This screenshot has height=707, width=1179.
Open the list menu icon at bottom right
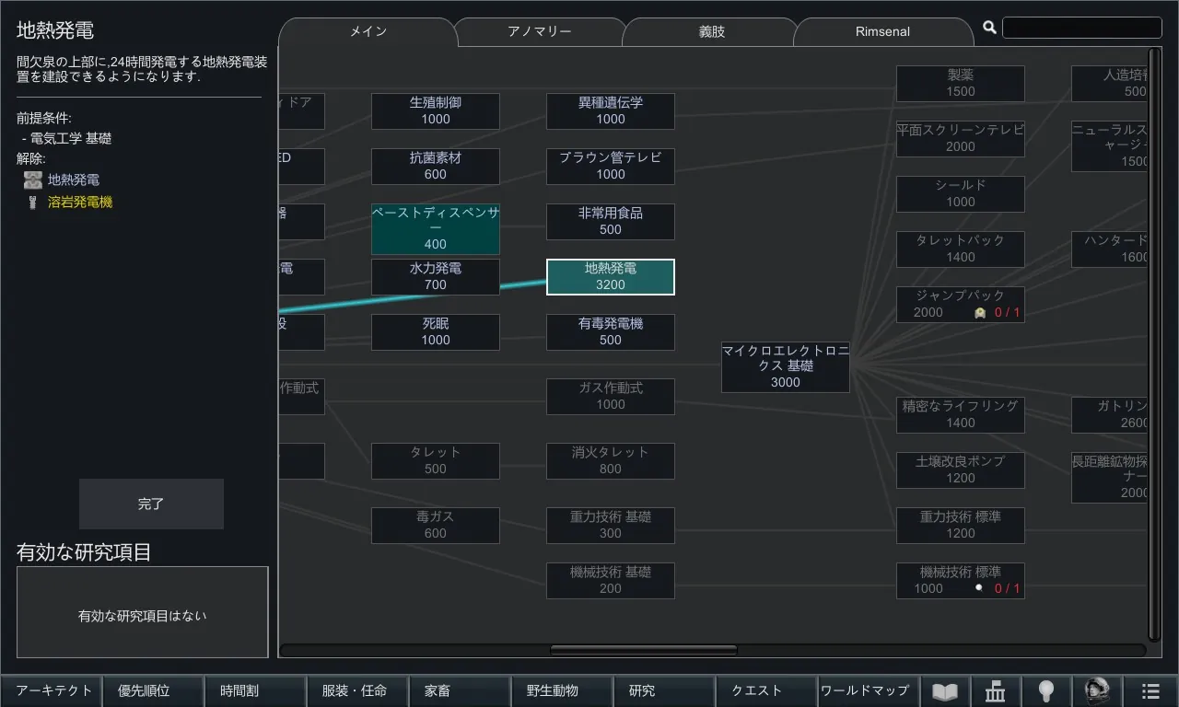[x=1150, y=691]
